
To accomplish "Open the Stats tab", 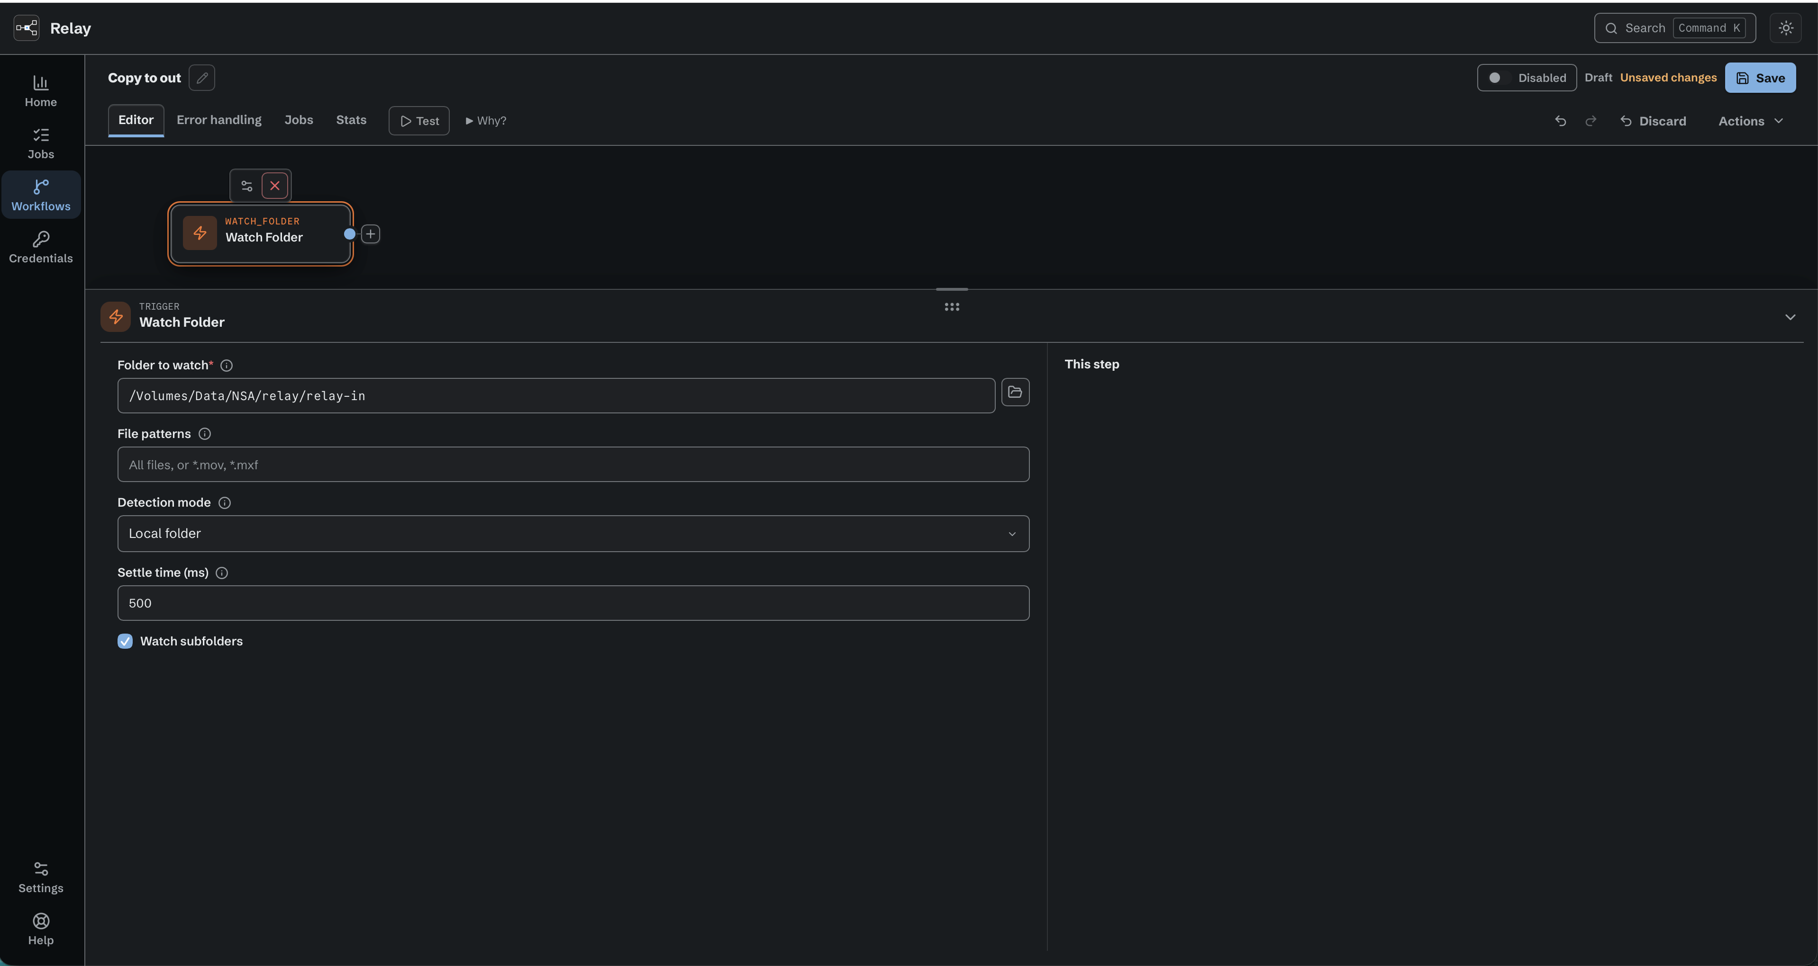I will [x=351, y=120].
